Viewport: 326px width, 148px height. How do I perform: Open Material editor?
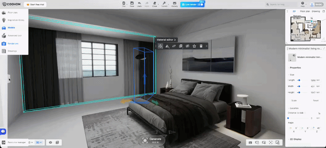pos(166,40)
